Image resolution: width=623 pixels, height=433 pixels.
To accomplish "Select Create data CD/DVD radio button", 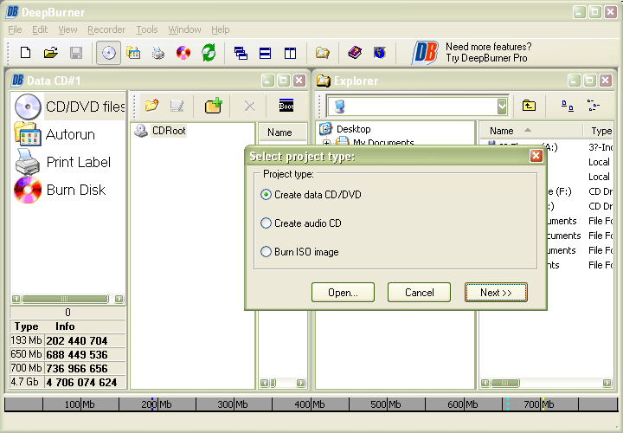I will coord(267,195).
